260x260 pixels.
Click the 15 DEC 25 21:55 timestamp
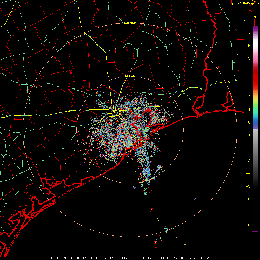(x=191, y=258)
